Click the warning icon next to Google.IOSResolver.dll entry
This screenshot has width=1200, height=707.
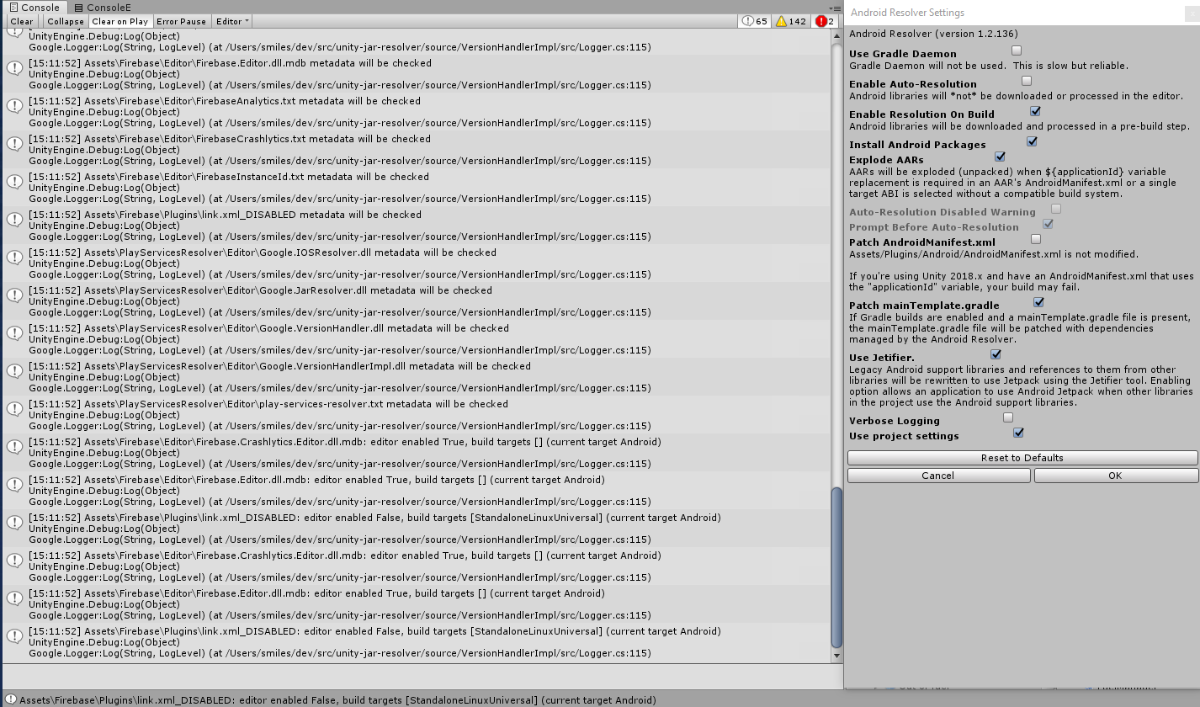click(x=13, y=258)
